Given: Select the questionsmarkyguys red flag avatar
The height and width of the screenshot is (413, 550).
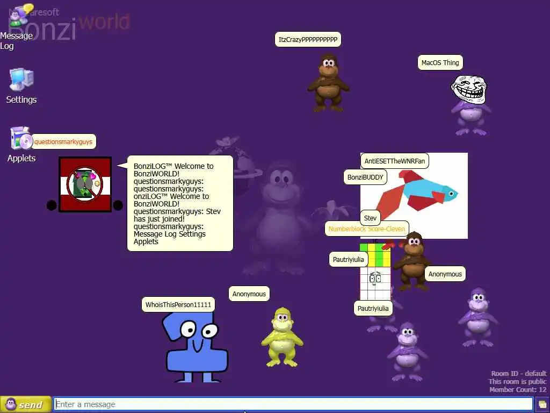Looking at the screenshot, I should coord(85,185).
